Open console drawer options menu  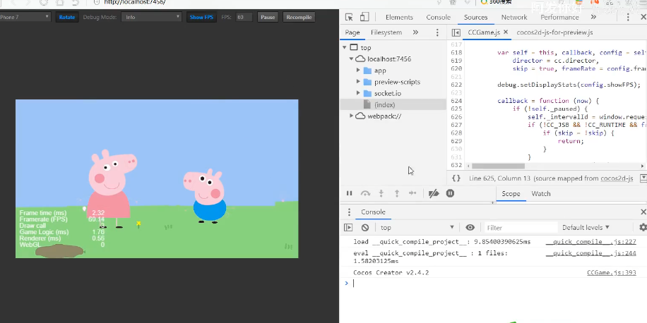(349, 212)
